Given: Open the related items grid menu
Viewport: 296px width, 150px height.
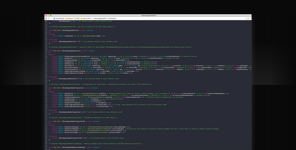Looking at the screenshot, I should (x=46, y=18).
